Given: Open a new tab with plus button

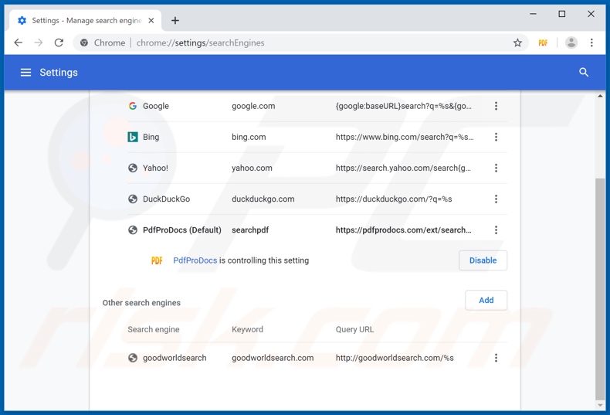Looking at the screenshot, I should click(175, 21).
